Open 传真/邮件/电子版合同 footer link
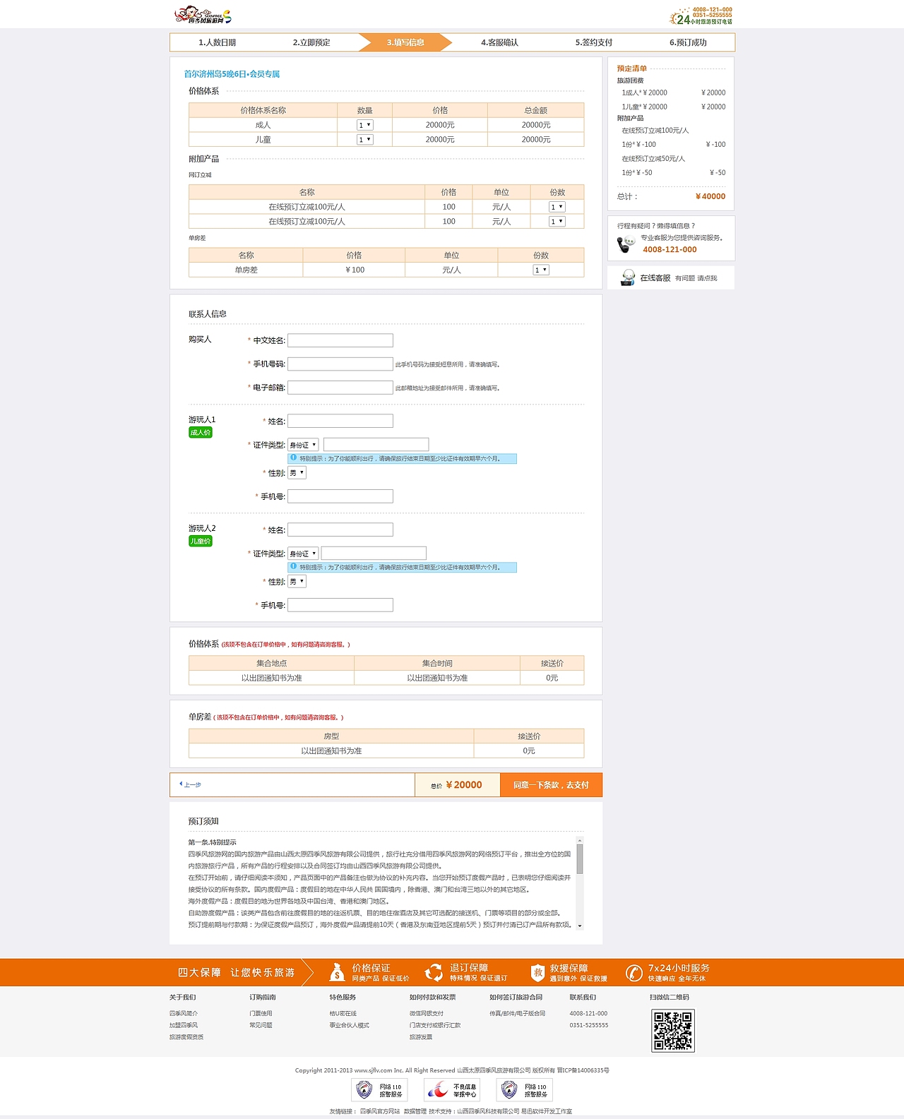The height and width of the screenshot is (1119, 904). pos(518,1013)
